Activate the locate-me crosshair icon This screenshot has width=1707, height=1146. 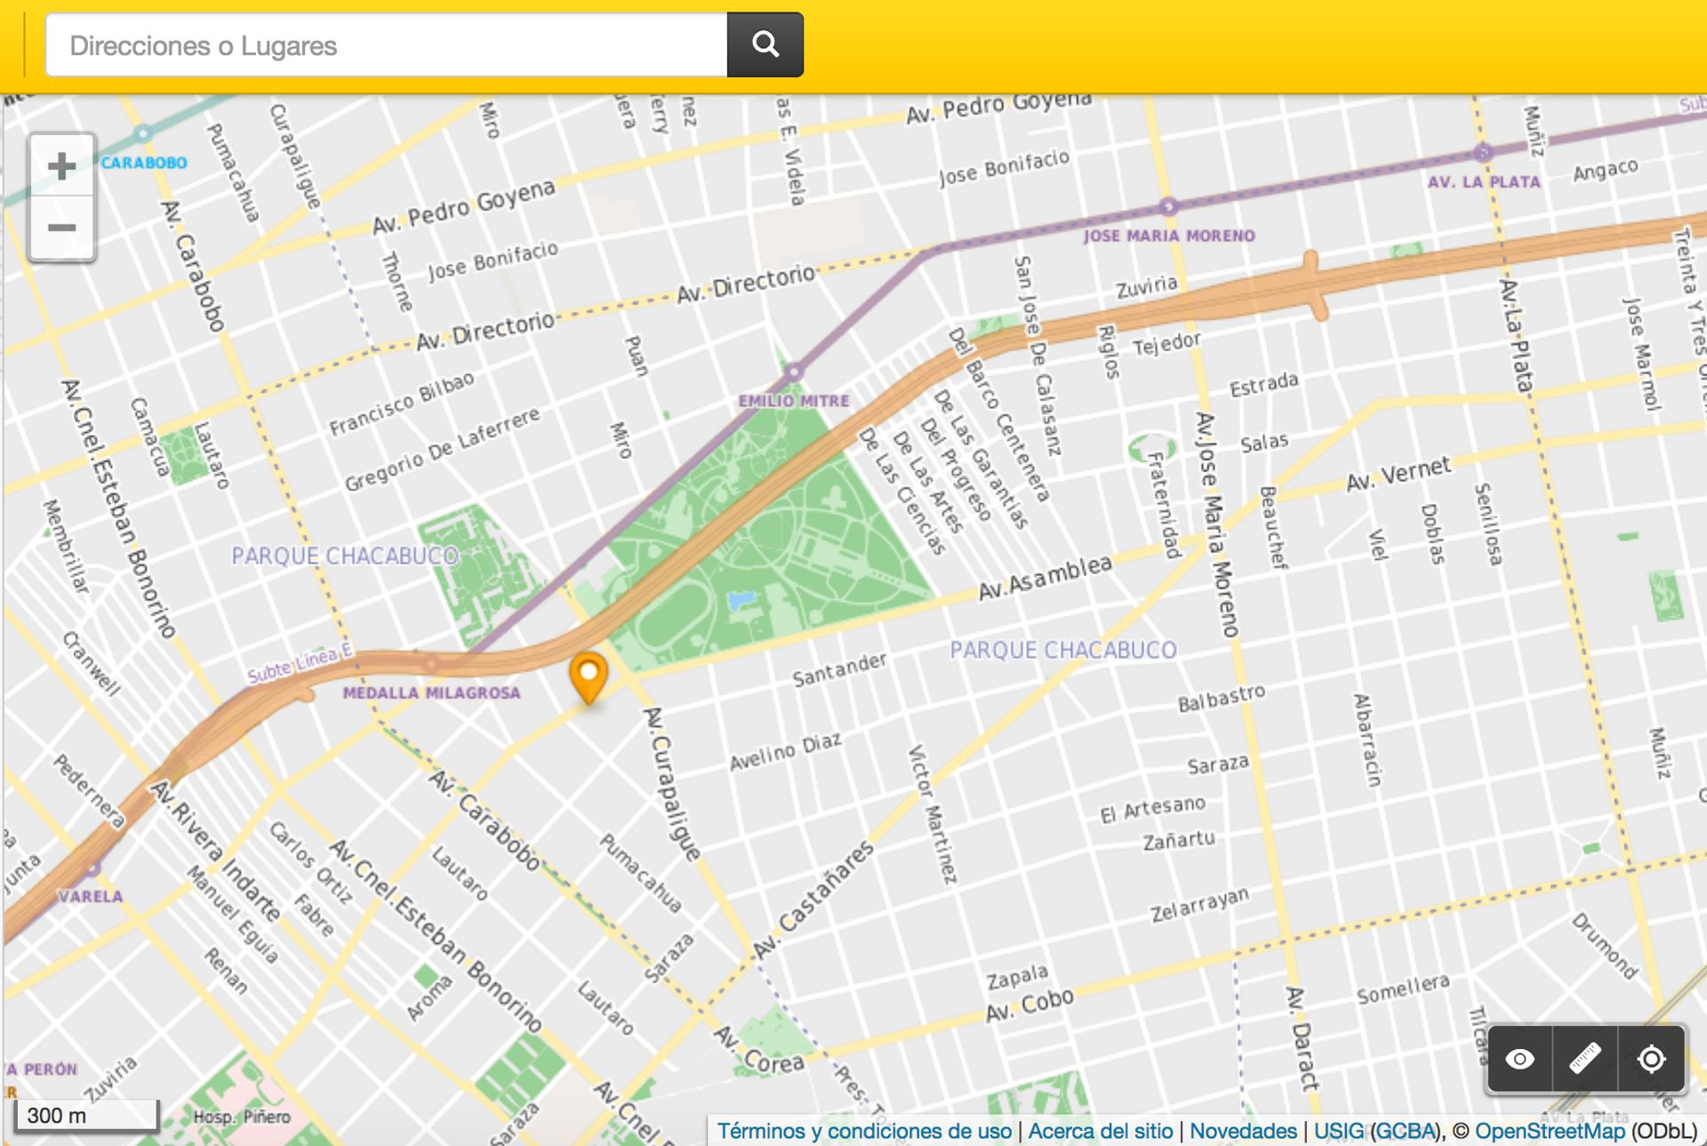click(x=1651, y=1059)
